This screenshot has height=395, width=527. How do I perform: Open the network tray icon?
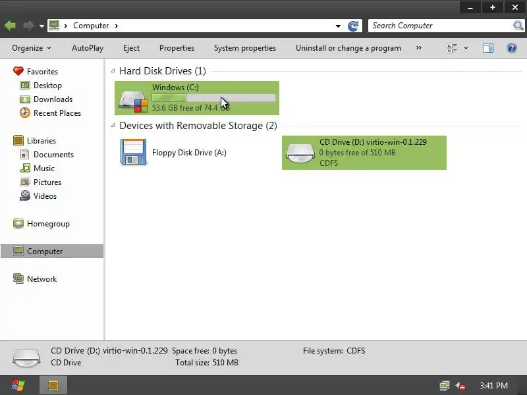(444, 386)
